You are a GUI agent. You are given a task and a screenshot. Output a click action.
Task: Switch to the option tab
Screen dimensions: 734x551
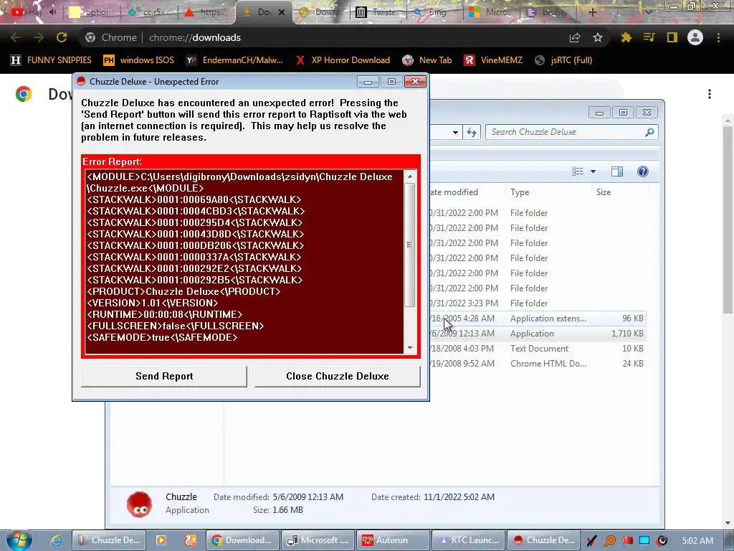tap(91, 11)
